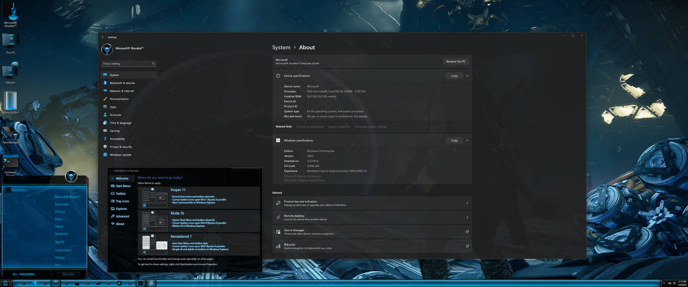Screen dimensions: 688x287
Task: Expand Remote desktop row
Action: tap(372, 217)
